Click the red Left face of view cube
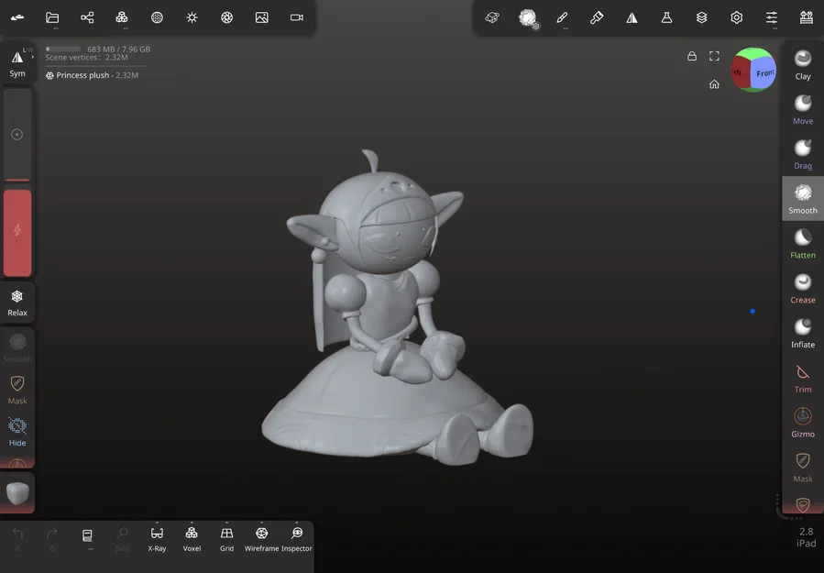This screenshot has width=824, height=573. coord(740,72)
